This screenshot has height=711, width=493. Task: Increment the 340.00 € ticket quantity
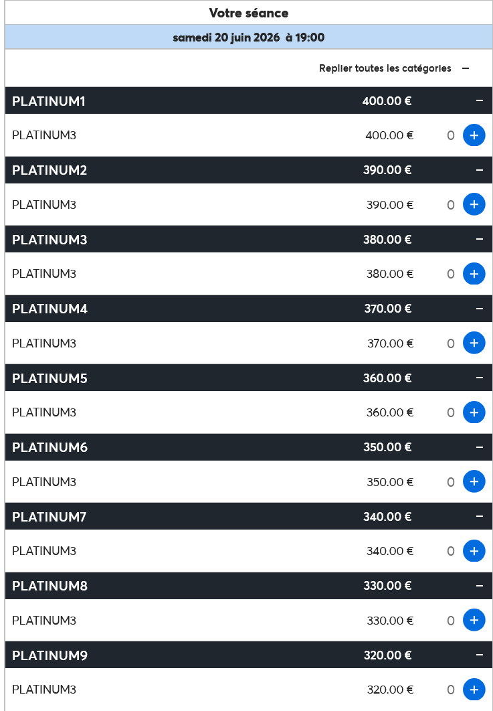pyautogui.click(x=474, y=551)
